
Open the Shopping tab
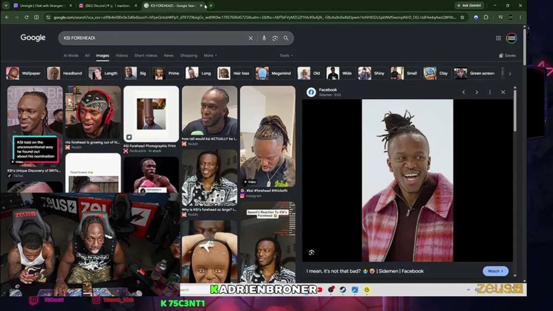(x=189, y=55)
